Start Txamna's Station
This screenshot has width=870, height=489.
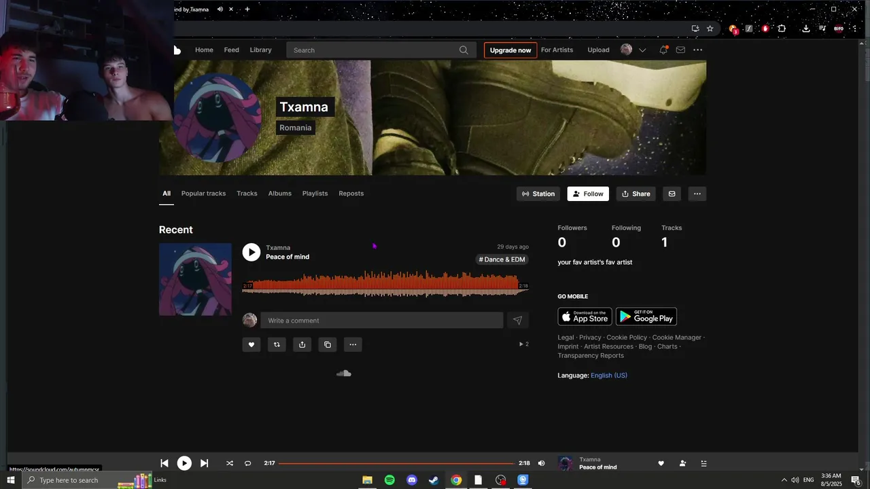click(538, 194)
